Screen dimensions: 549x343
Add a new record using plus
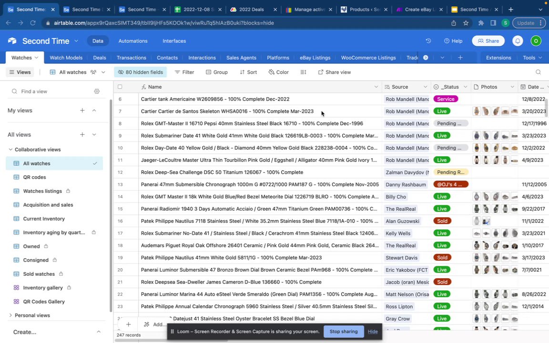(129, 324)
